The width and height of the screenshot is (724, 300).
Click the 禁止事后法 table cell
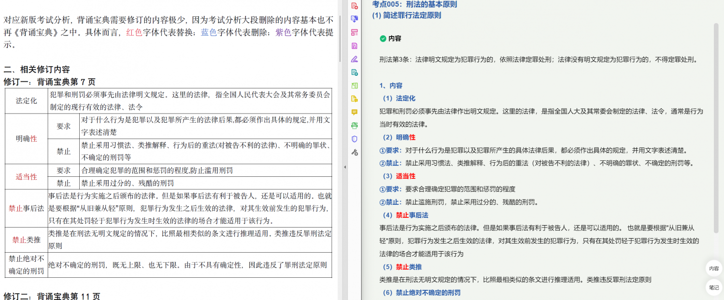[x=26, y=209]
